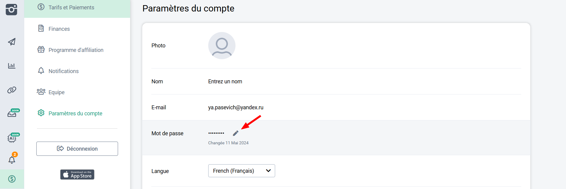Click the AI chip icon marked SOON
This screenshot has width=566, height=189.
[x=12, y=138]
